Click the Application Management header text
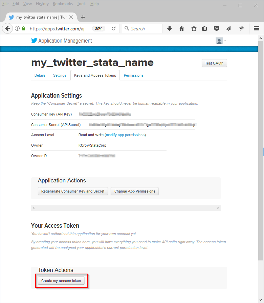Image resolution: width=264 pixels, height=303 pixels. (x=65, y=41)
